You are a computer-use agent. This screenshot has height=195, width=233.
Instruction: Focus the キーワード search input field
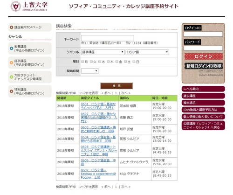pos(108,38)
